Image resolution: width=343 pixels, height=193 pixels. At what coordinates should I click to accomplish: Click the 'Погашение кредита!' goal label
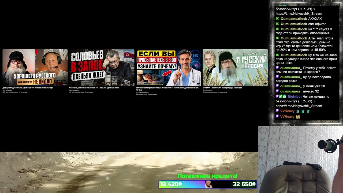coord(208,176)
